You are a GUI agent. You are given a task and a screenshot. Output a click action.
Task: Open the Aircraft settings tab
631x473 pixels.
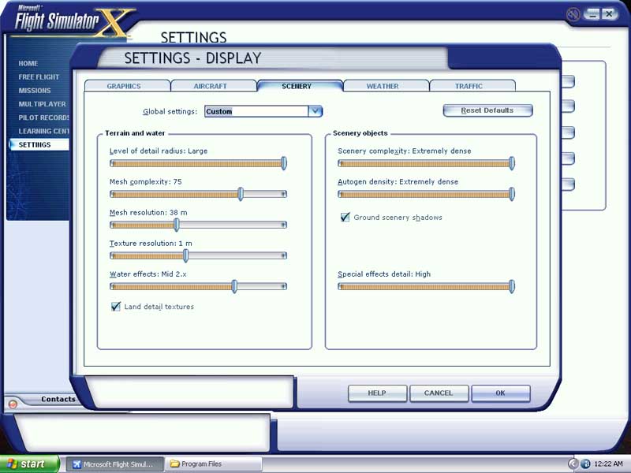point(211,86)
